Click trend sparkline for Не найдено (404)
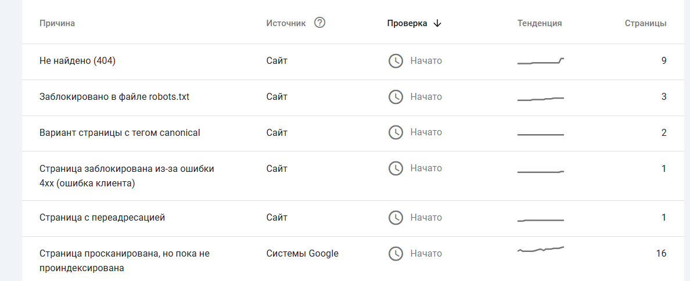The width and height of the screenshot is (690, 281). [540, 61]
